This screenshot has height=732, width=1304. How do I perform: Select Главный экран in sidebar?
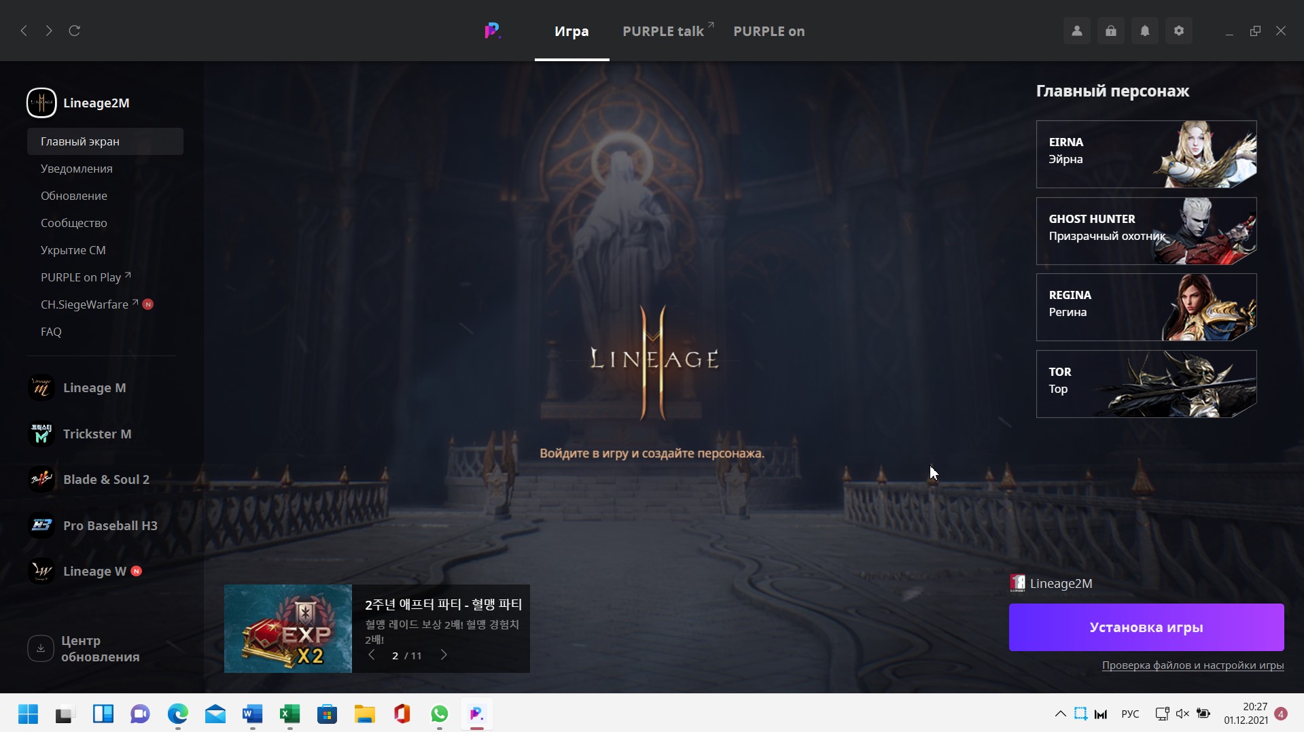click(x=105, y=141)
